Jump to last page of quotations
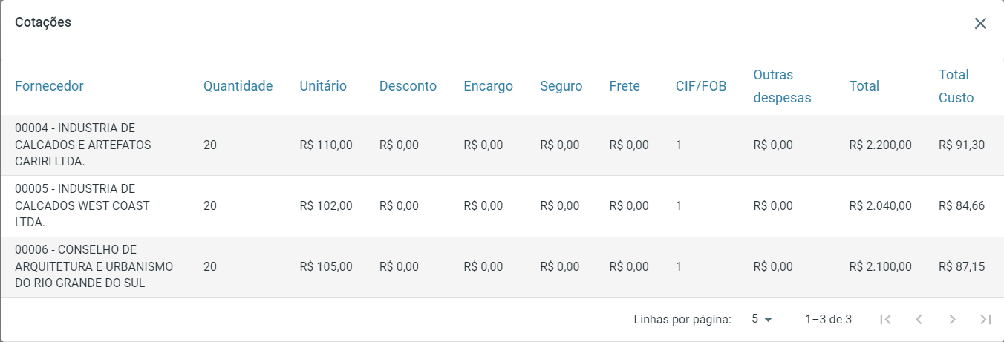 985,320
